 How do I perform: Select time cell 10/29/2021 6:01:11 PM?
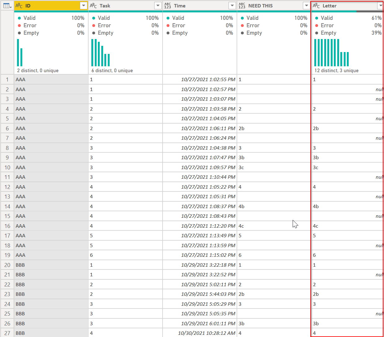tap(200, 323)
